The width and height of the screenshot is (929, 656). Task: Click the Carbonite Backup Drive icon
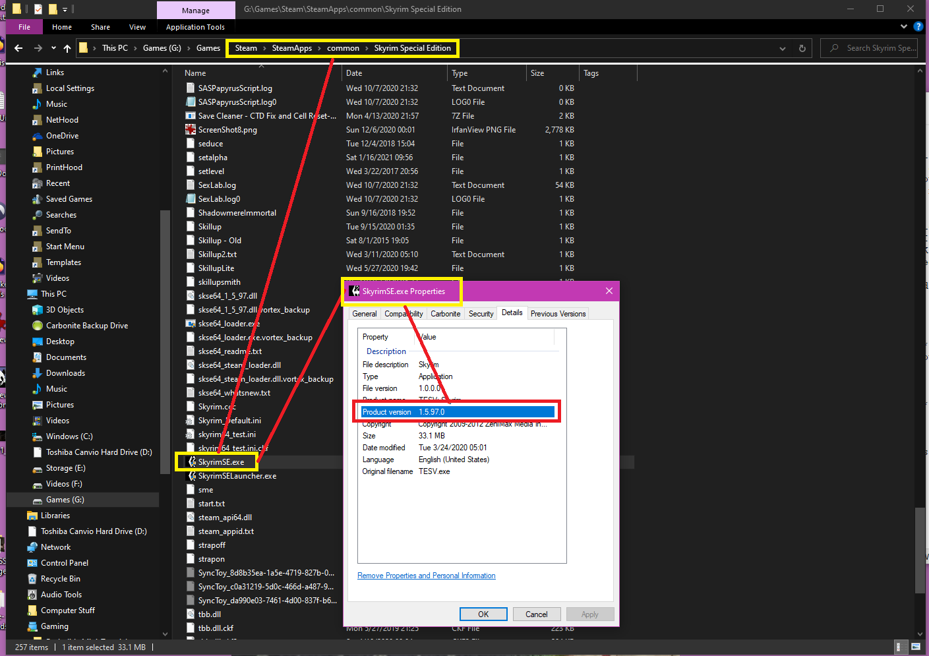pyautogui.click(x=38, y=326)
